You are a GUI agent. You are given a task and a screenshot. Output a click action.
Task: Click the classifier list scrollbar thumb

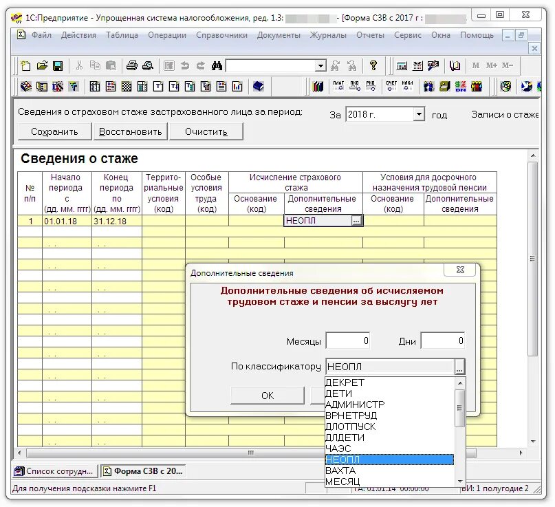(460, 408)
